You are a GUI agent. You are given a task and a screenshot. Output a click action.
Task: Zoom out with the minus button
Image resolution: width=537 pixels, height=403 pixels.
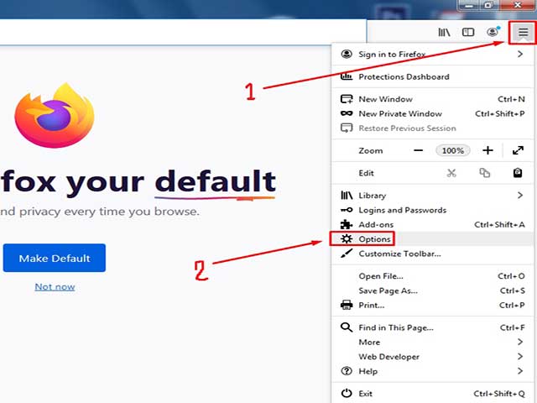[x=418, y=150]
